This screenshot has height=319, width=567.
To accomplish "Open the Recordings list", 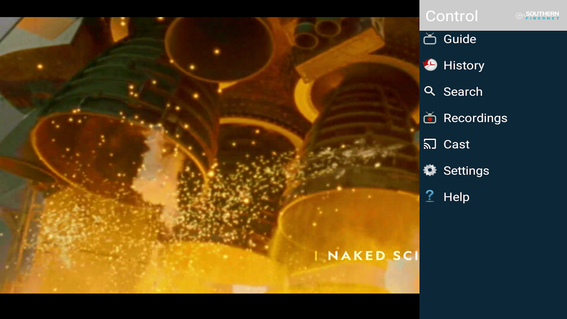I will click(475, 118).
